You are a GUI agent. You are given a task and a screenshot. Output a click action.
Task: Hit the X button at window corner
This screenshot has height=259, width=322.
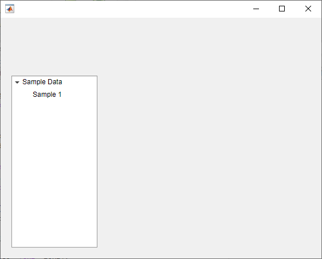[x=308, y=9]
